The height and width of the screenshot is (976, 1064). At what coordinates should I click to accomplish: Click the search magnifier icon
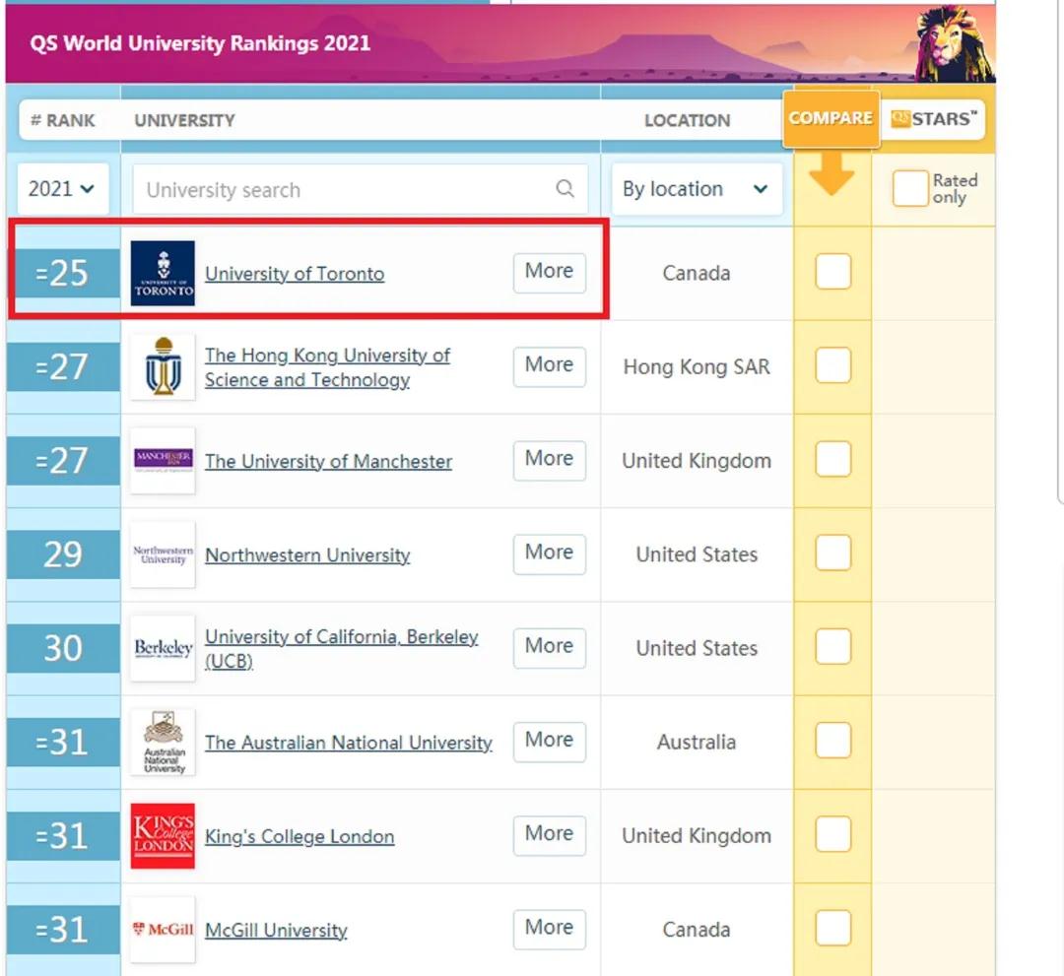[565, 189]
